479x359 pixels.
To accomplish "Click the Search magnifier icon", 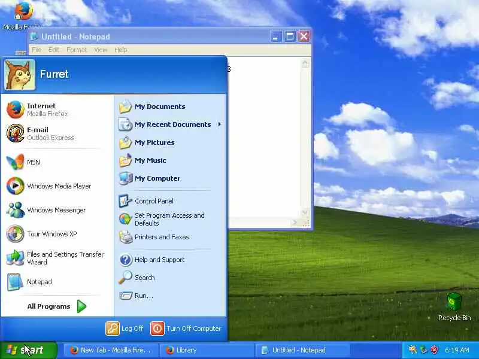I will pyautogui.click(x=125, y=278).
